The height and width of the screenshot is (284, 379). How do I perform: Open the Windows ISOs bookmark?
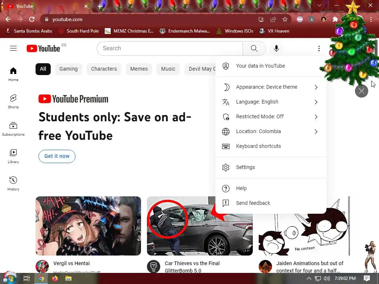click(x=235, y=31)
